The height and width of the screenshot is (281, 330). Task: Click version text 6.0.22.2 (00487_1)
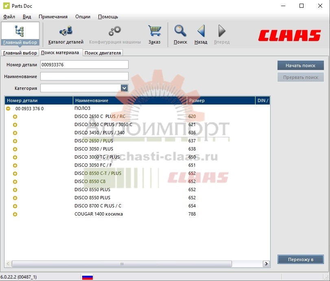point(19,277)
